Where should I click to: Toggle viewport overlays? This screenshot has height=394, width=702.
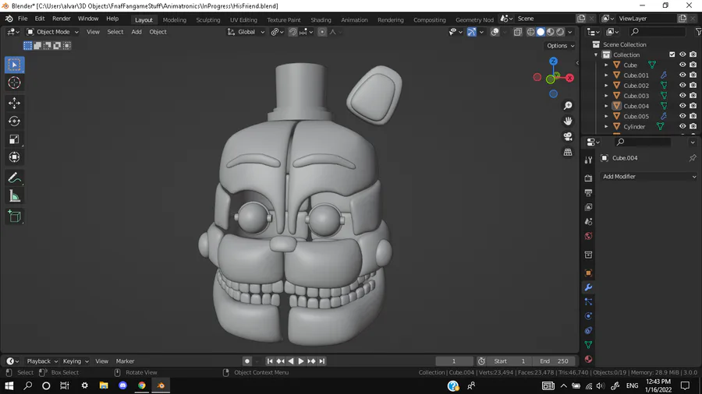495,32
